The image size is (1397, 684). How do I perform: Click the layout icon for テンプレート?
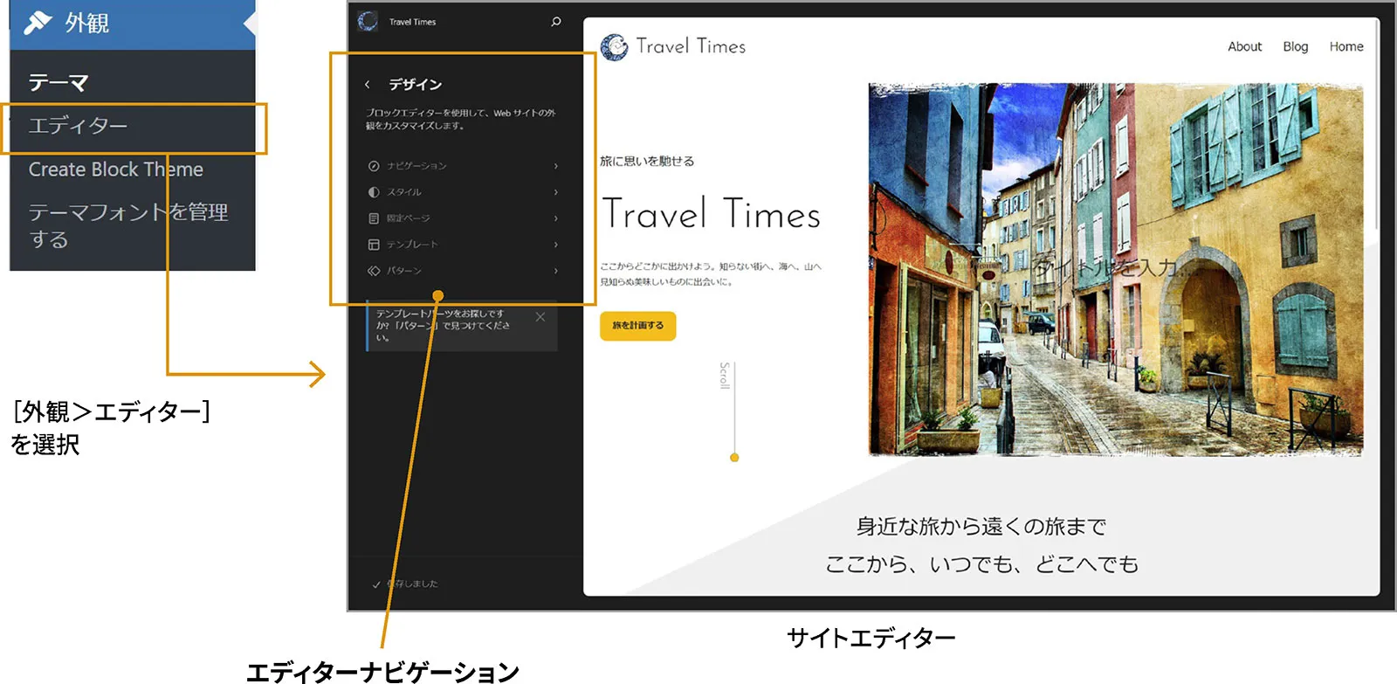point(374,245)
